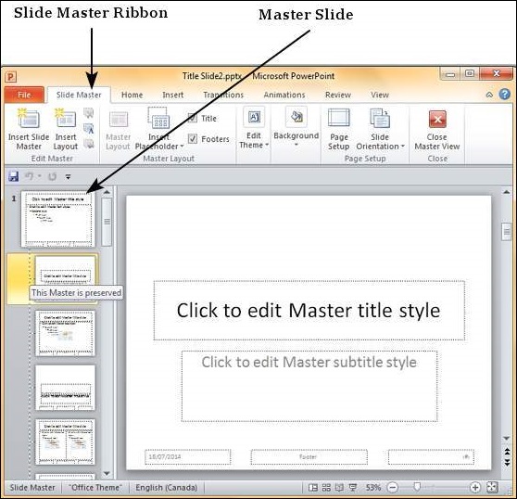Go to previous slide double-arrow button
517x499 pixels.
coord(507,452)
